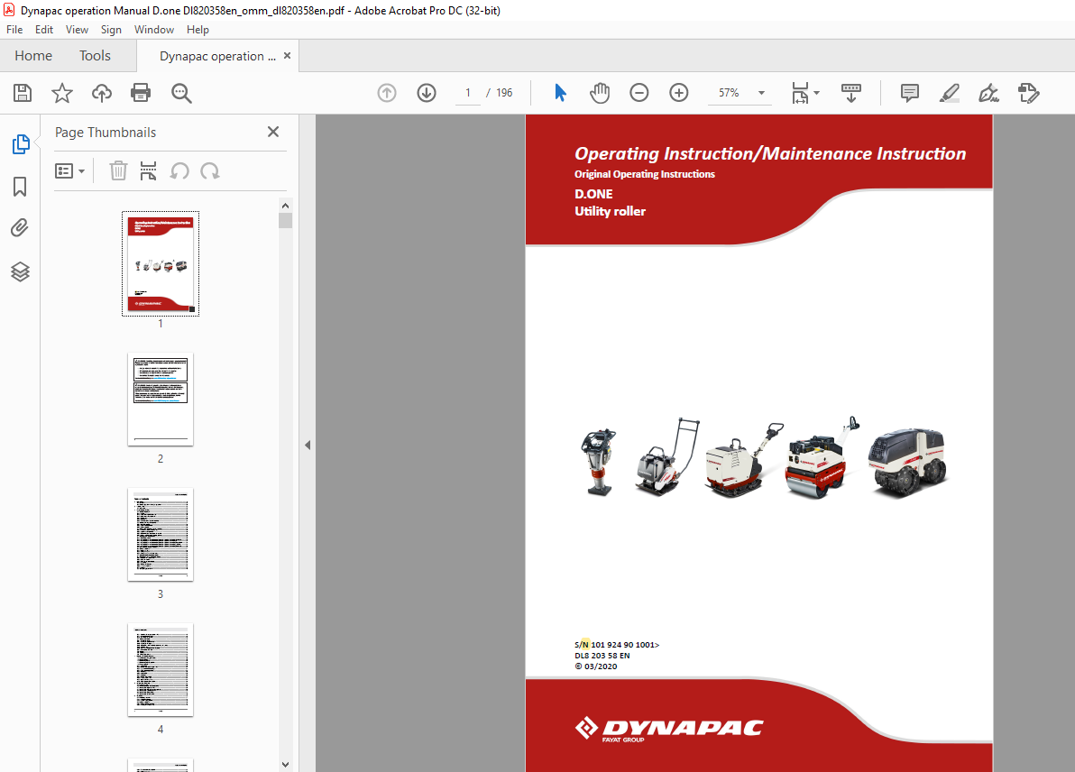1075x772 pixels.
Task: Switch to the Home tab
Action: click(33, 56)
